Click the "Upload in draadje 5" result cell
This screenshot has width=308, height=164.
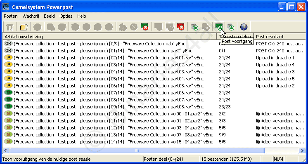click(275, 79)
